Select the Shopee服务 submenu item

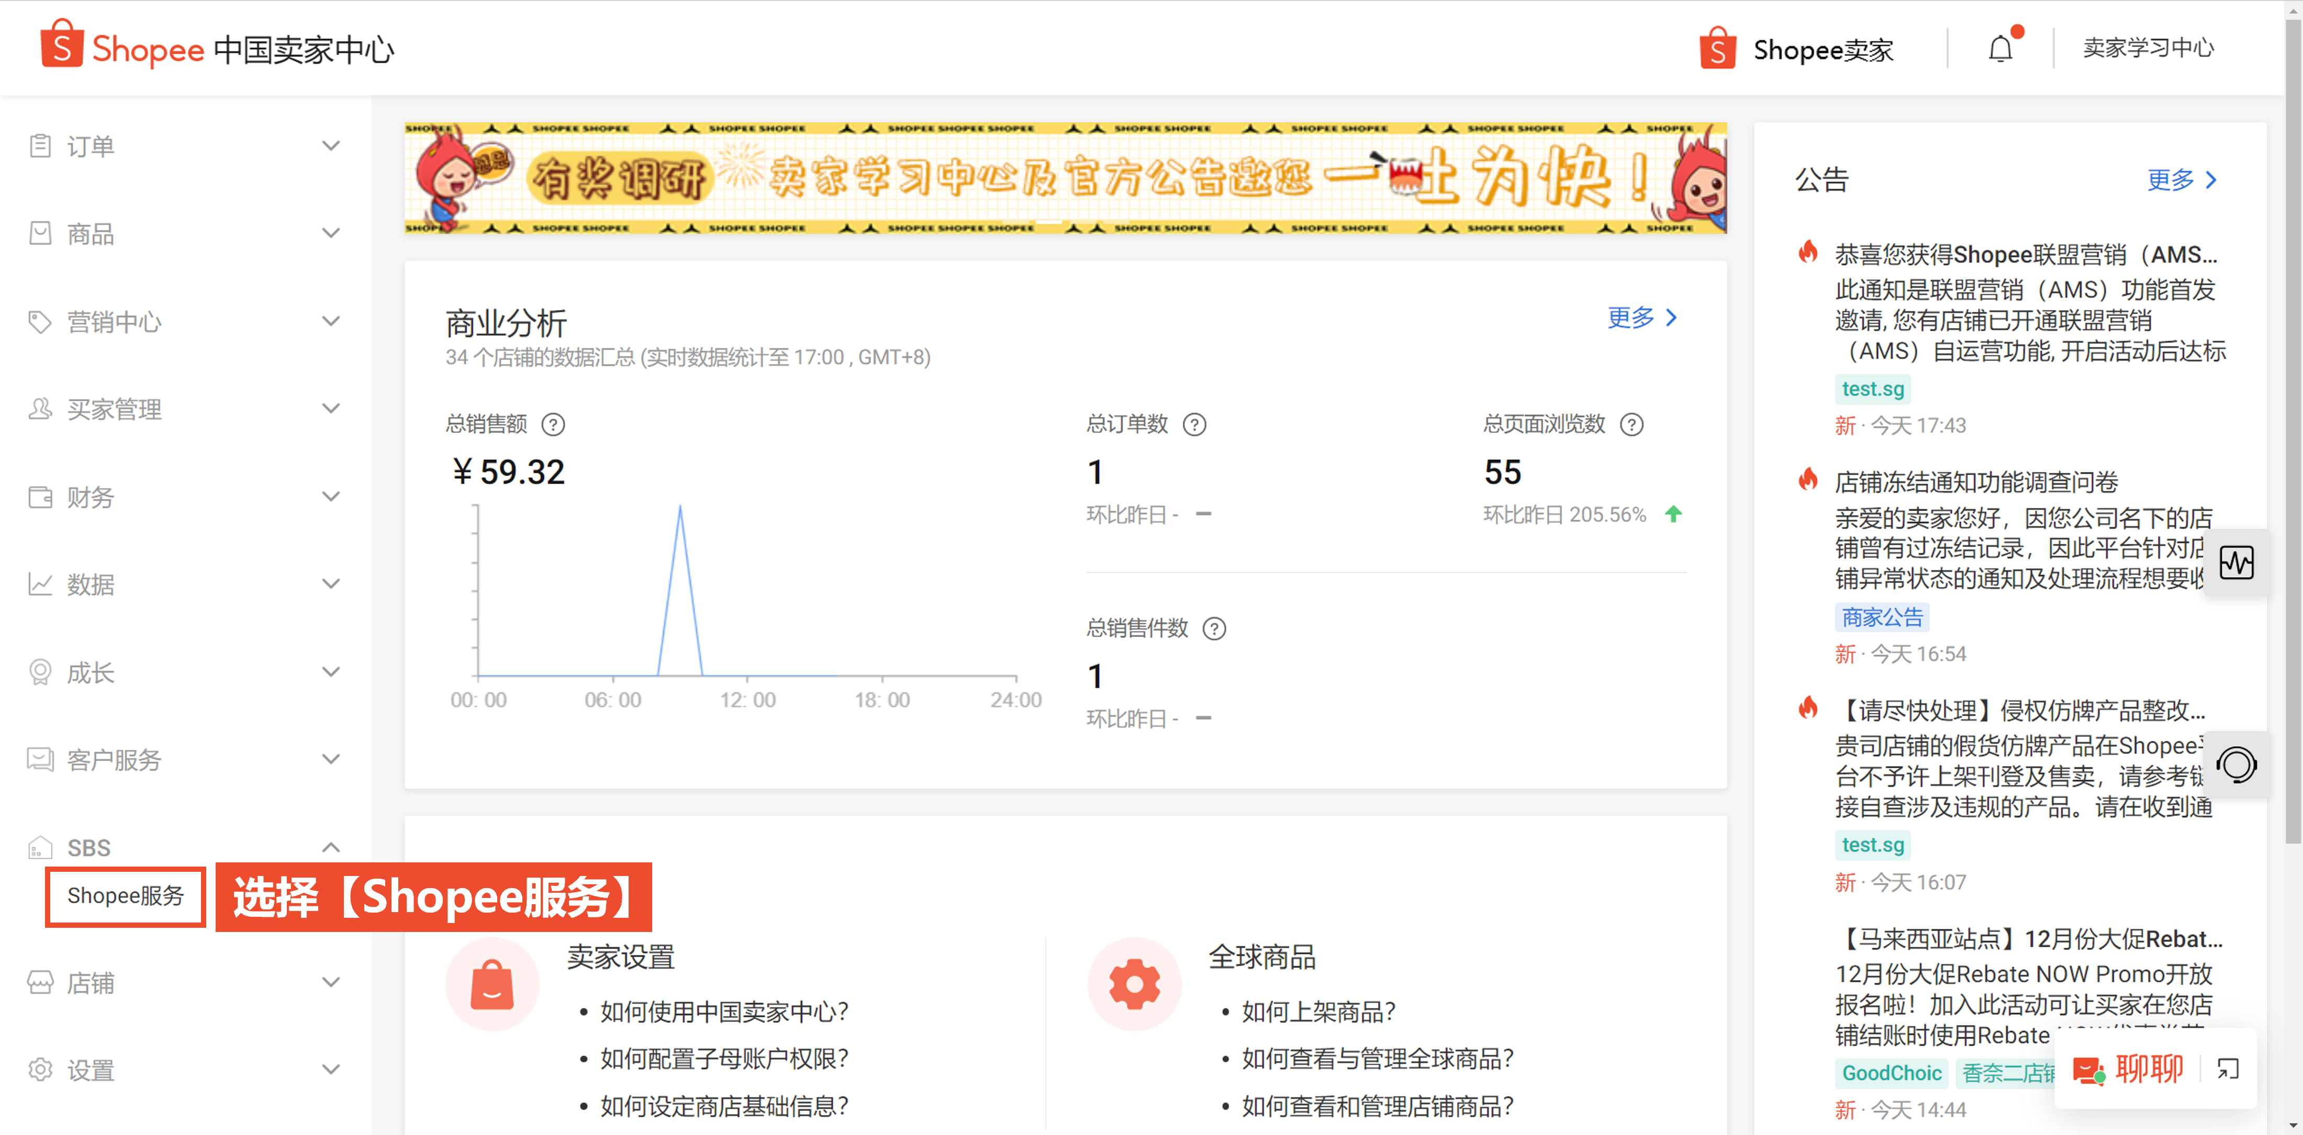(x=125, y=895)
